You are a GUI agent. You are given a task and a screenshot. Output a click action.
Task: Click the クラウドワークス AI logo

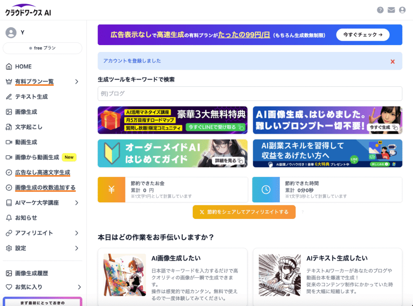pyautogui.click(x=28, y=10)
